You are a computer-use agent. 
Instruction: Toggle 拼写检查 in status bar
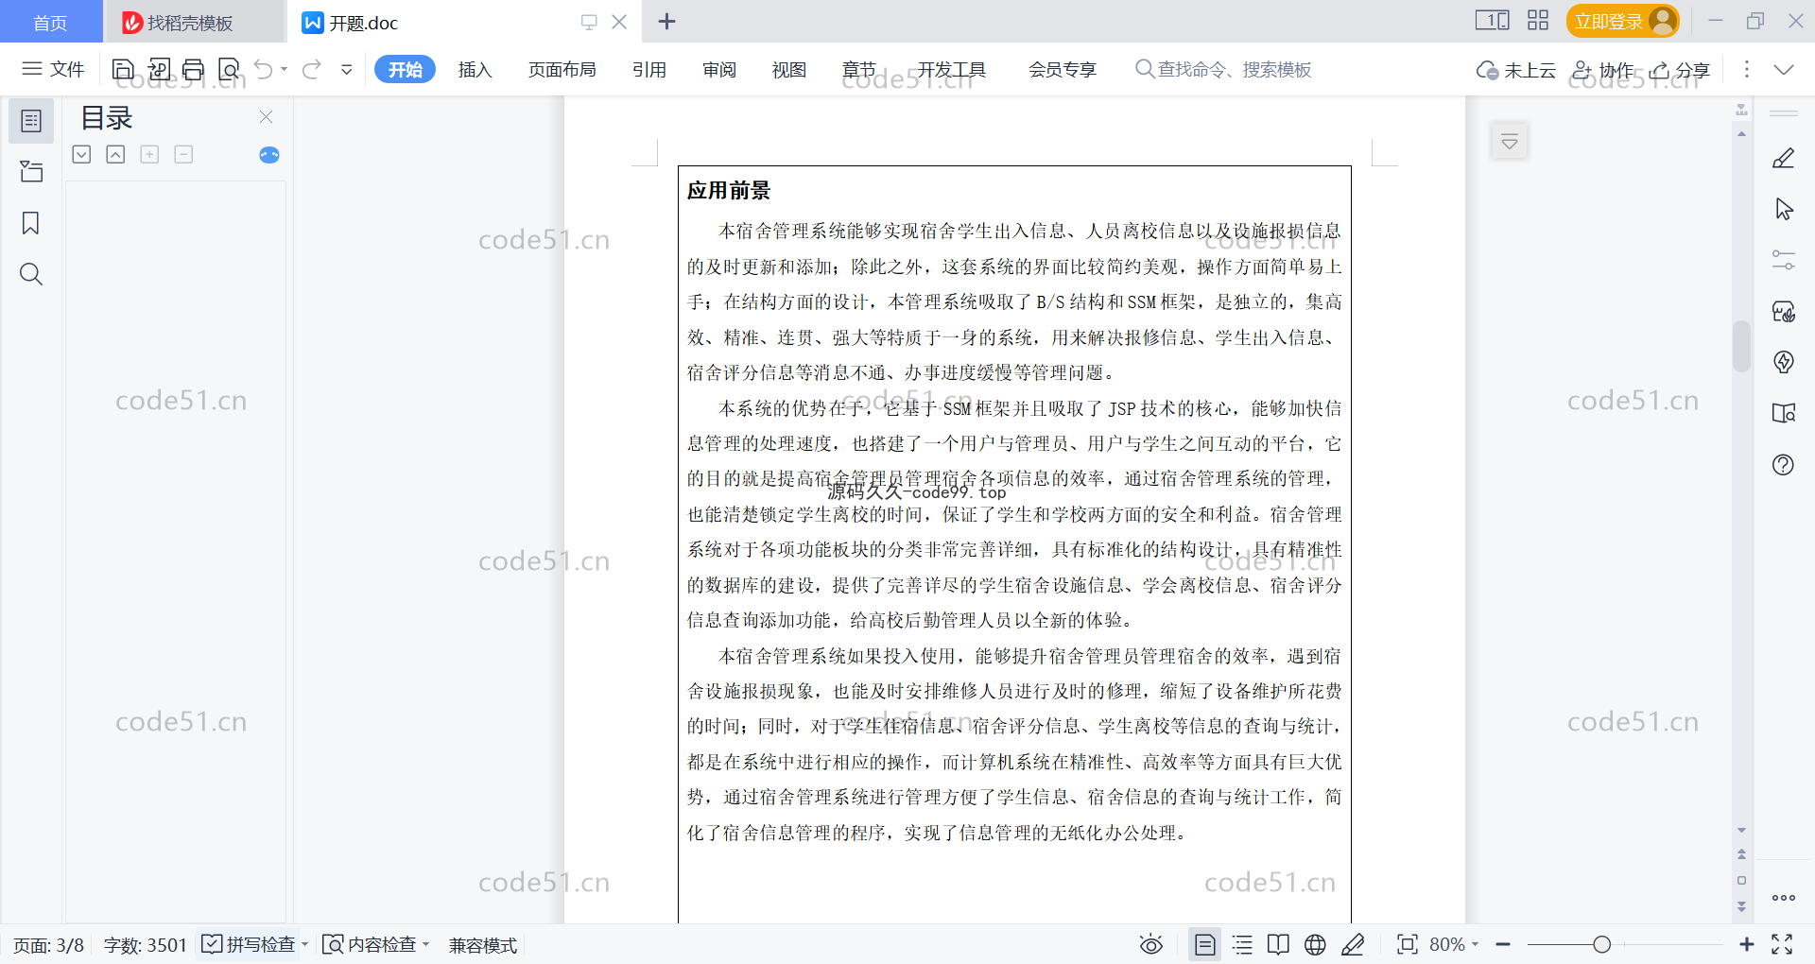point(249,944)
